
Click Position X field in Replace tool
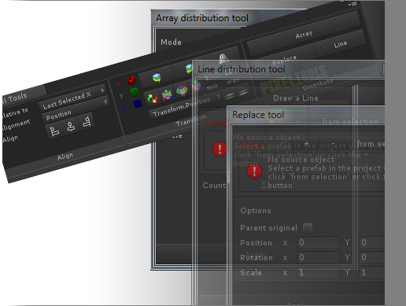318,242
